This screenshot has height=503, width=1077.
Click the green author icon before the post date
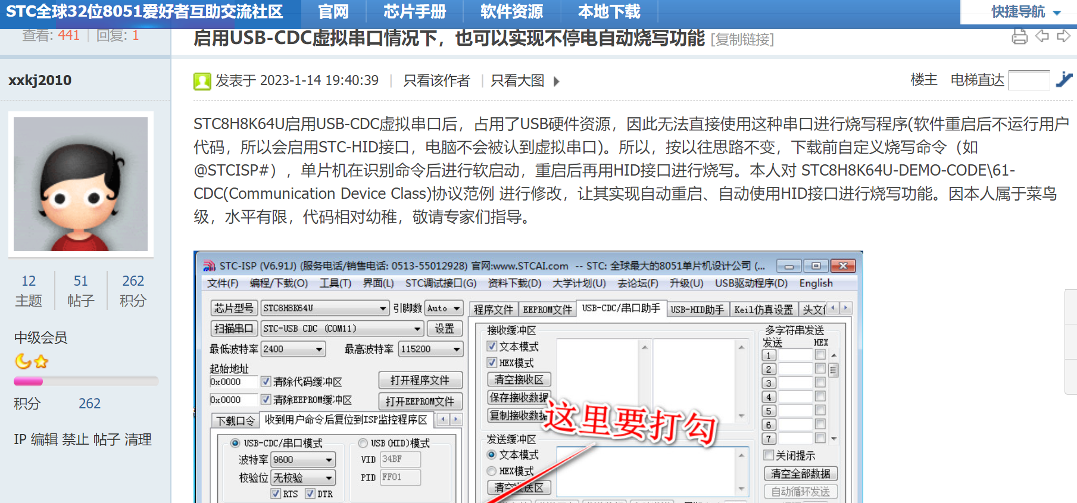[202, 81]
